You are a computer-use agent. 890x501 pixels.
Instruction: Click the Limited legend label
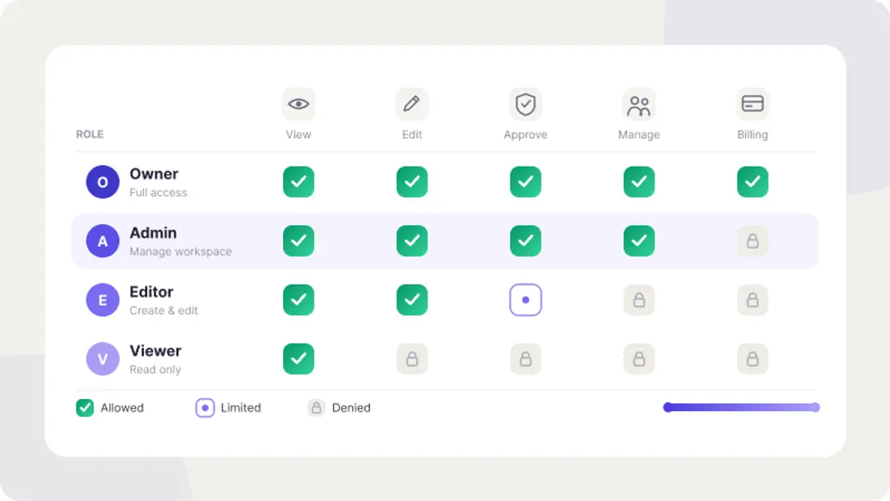(240, 408)
